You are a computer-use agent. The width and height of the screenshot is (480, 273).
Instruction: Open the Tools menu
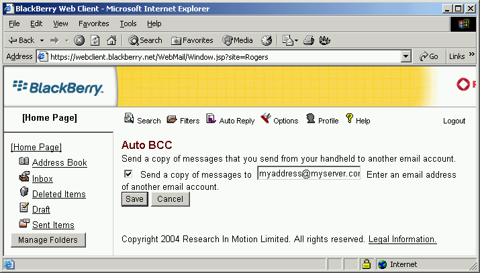(128, 23)
